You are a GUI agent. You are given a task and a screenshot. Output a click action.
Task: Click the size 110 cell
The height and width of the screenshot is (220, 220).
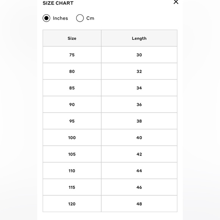tap(72, 171)
